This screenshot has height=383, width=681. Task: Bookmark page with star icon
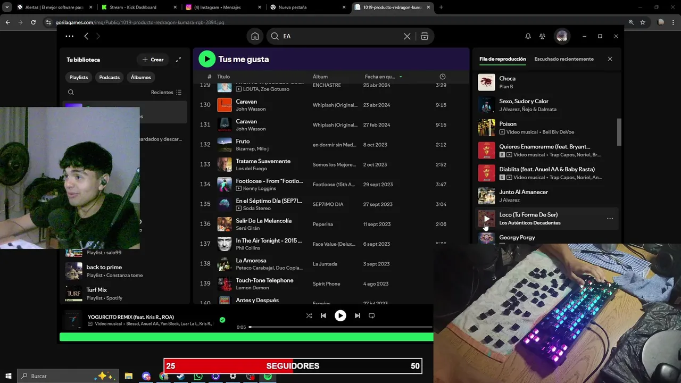[x=643, y=22]
